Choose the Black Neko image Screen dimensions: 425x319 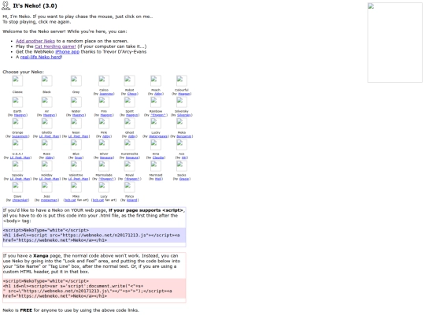click(x=46, y=81)
